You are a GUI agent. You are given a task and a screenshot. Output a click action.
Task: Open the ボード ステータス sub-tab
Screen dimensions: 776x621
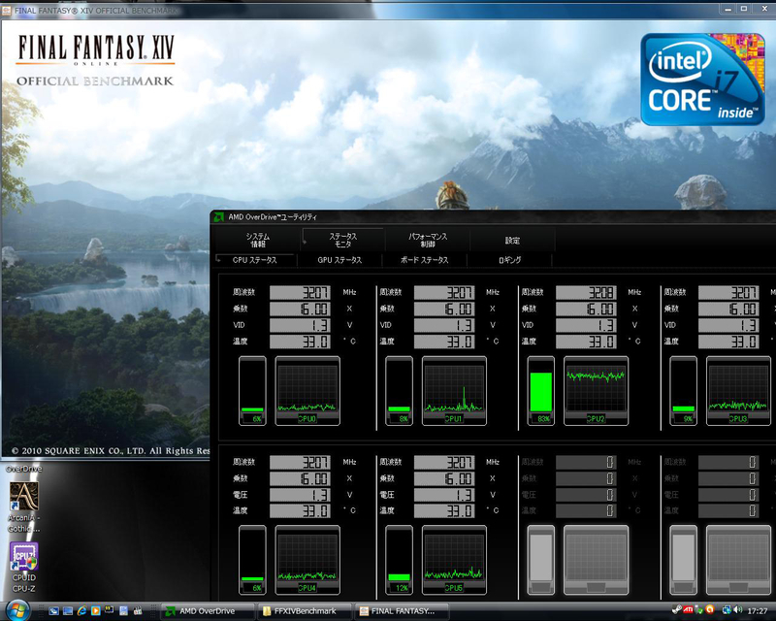point(424,260)
